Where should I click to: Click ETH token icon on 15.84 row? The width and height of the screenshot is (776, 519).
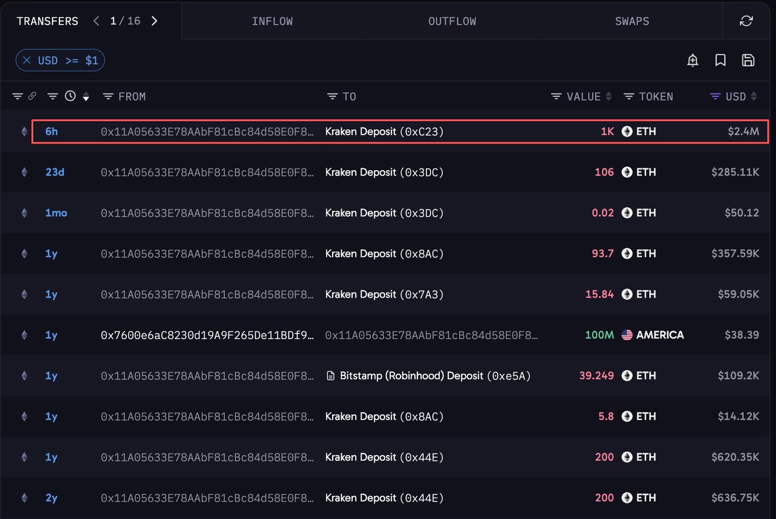pyautogui.click(x=627, y=294)
